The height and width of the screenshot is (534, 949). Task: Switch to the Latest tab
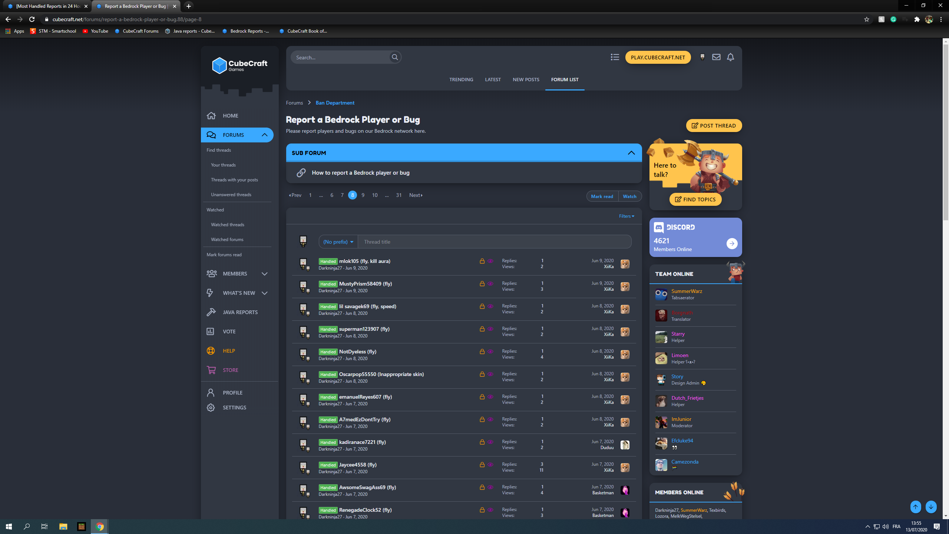point(493,79)
